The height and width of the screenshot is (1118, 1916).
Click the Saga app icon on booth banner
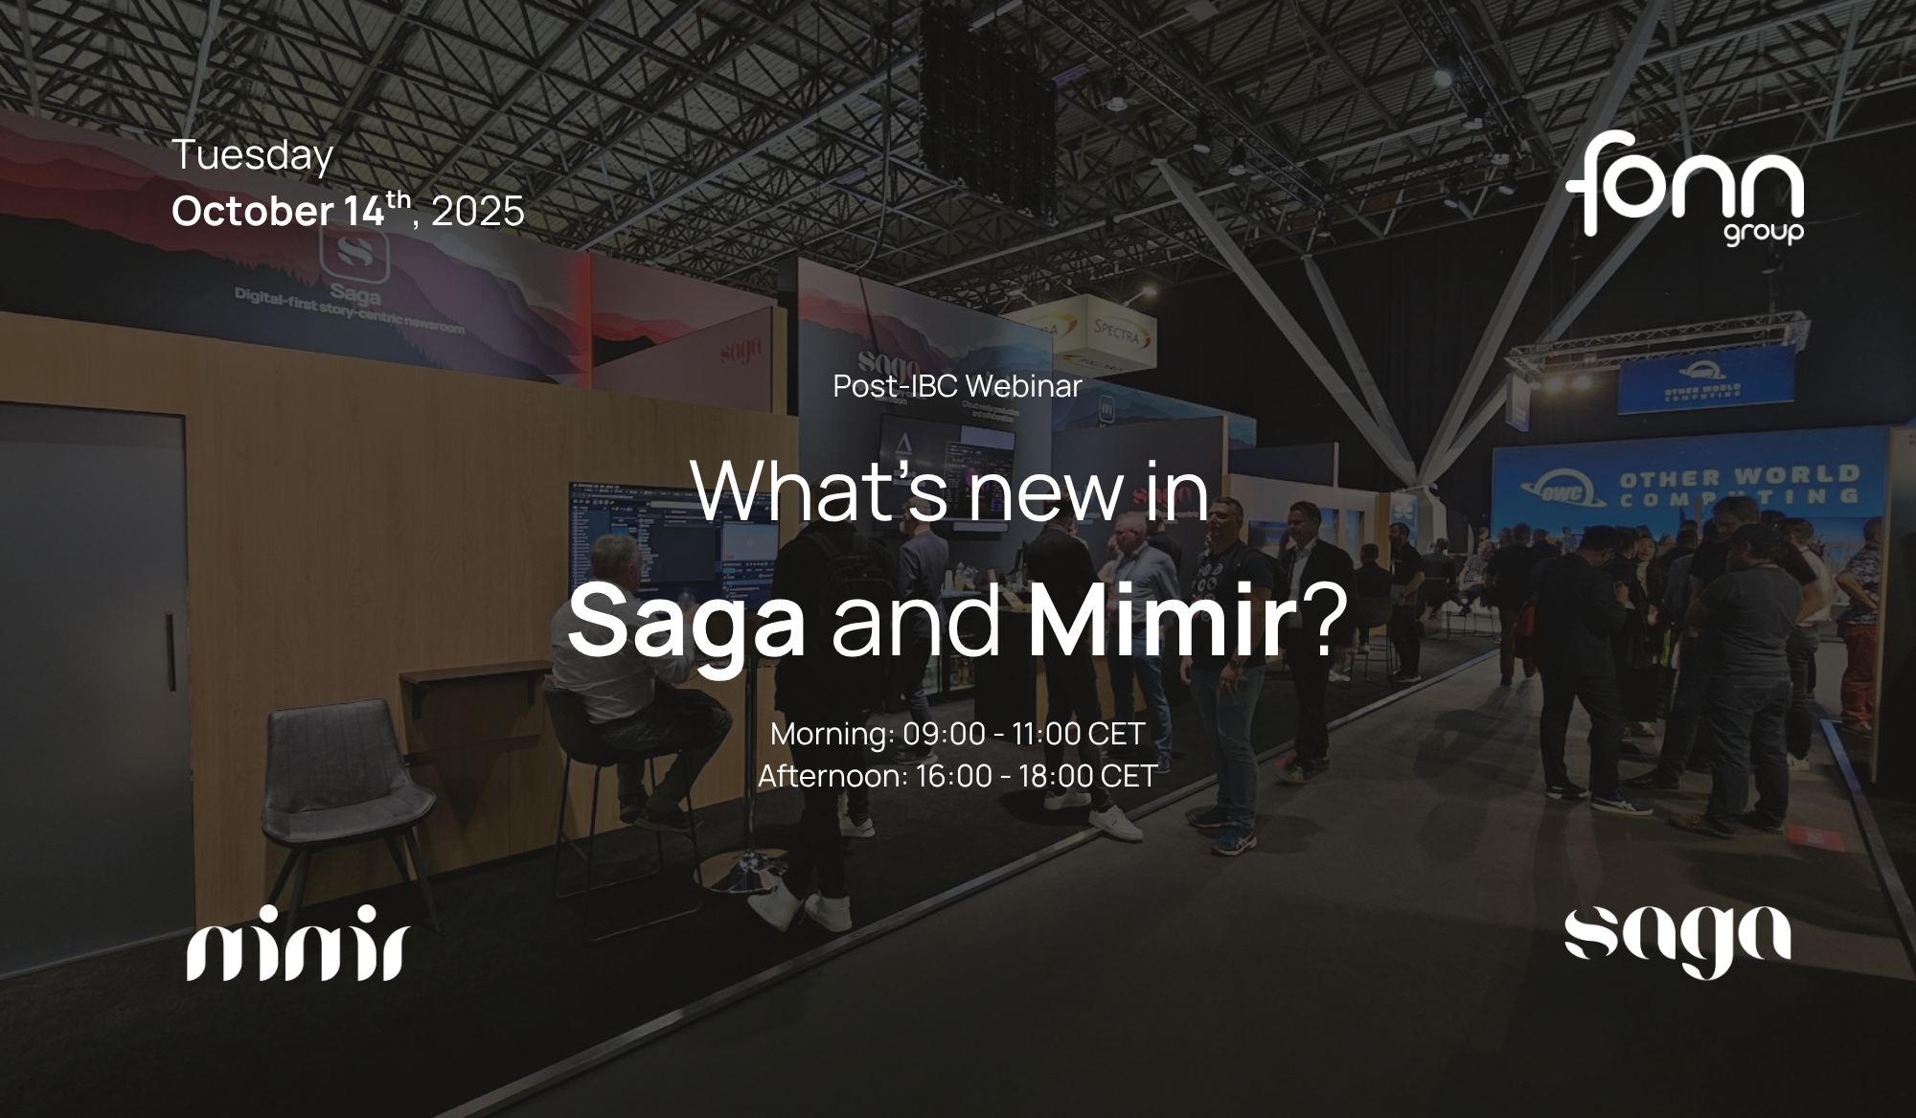354,252
